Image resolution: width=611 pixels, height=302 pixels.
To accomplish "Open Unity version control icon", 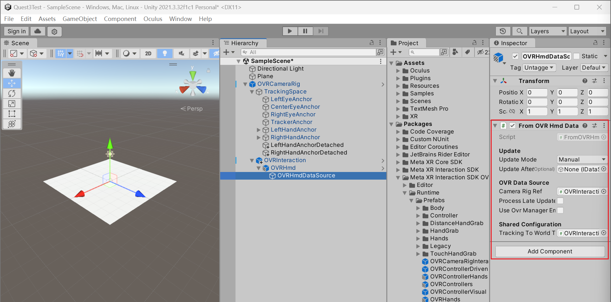I will point(54,31).
